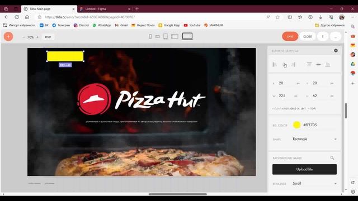
Task: Switch to tablet portrait screen resolution
Action: point(166,36)
